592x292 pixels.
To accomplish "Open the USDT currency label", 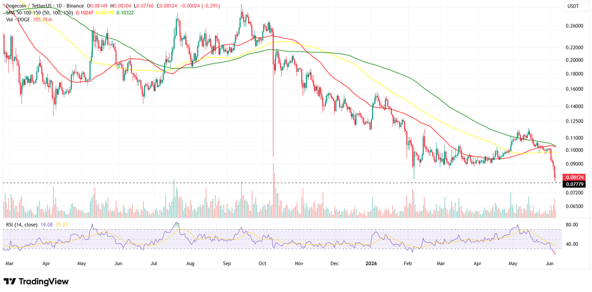I will (573, 6).
